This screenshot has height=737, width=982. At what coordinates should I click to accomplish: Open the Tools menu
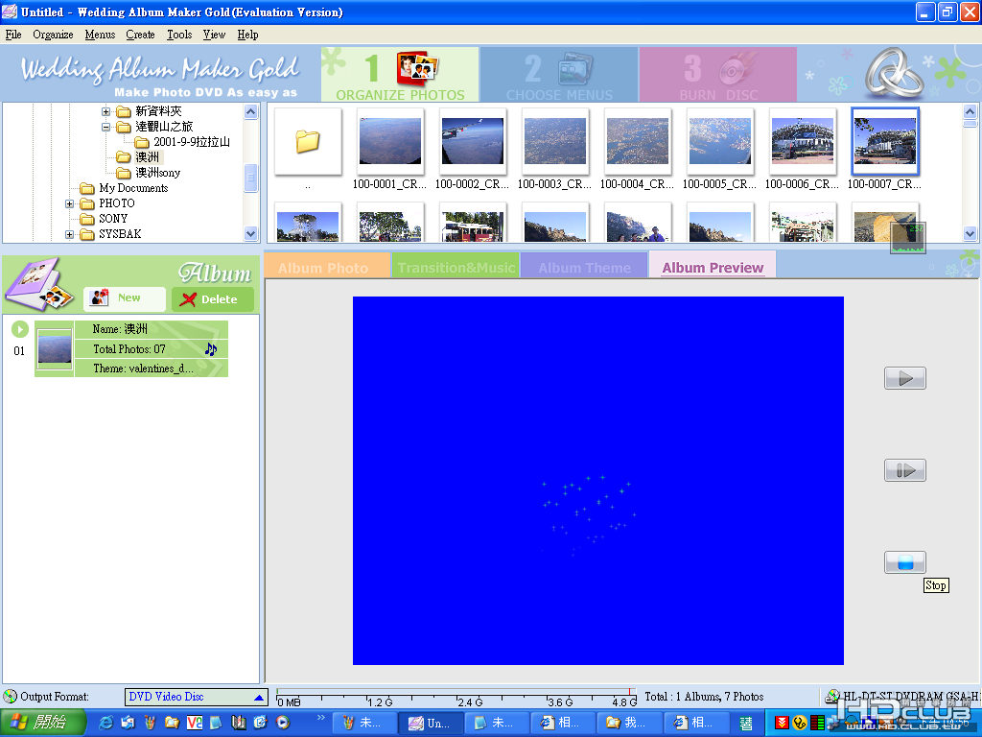[x=179, y=35]
